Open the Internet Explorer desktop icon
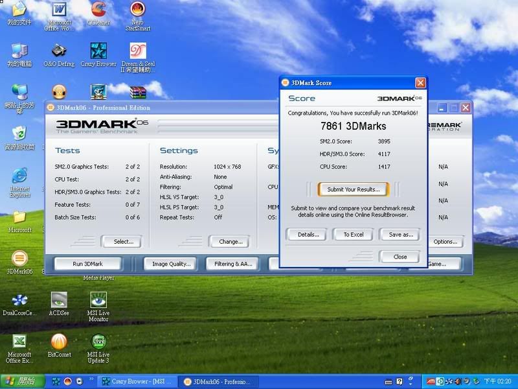The height and width of the screenshot is (389, 518). point(19,175)
